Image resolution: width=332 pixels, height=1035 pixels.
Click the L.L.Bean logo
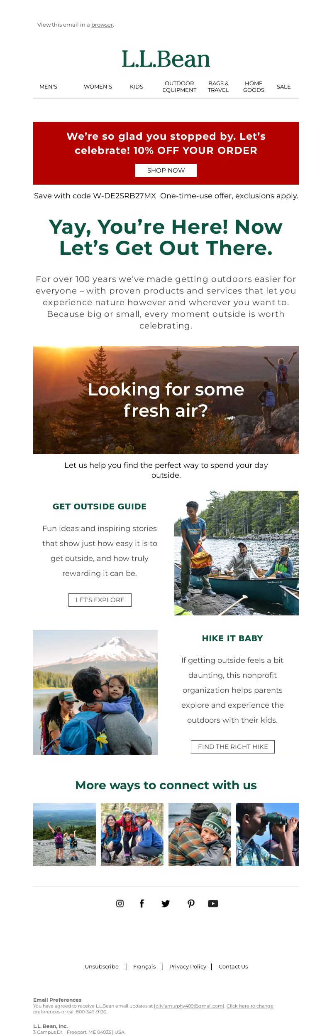point(166,59)
